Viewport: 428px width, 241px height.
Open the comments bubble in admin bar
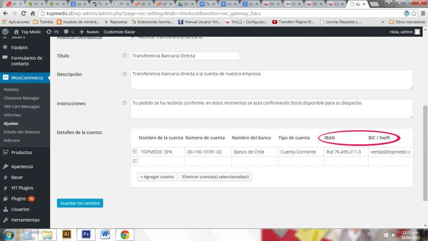[69, 32]
